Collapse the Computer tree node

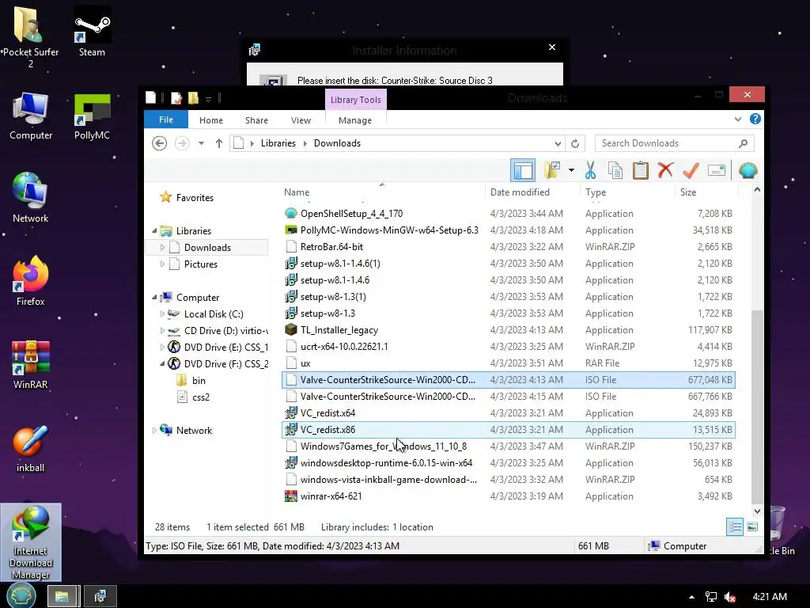tap(154, 298)
